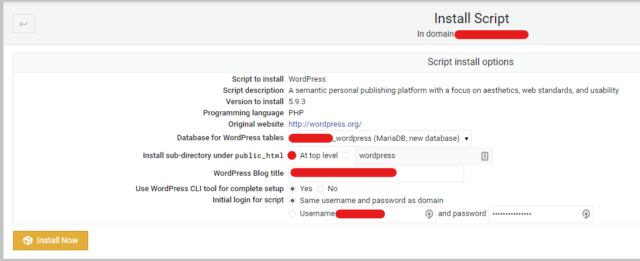Click the Install Now button
Image resolution: width=640 pixels, height=261 pixels.
point(50,241)
